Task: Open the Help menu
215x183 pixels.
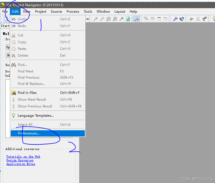Action: pos(133,12)
